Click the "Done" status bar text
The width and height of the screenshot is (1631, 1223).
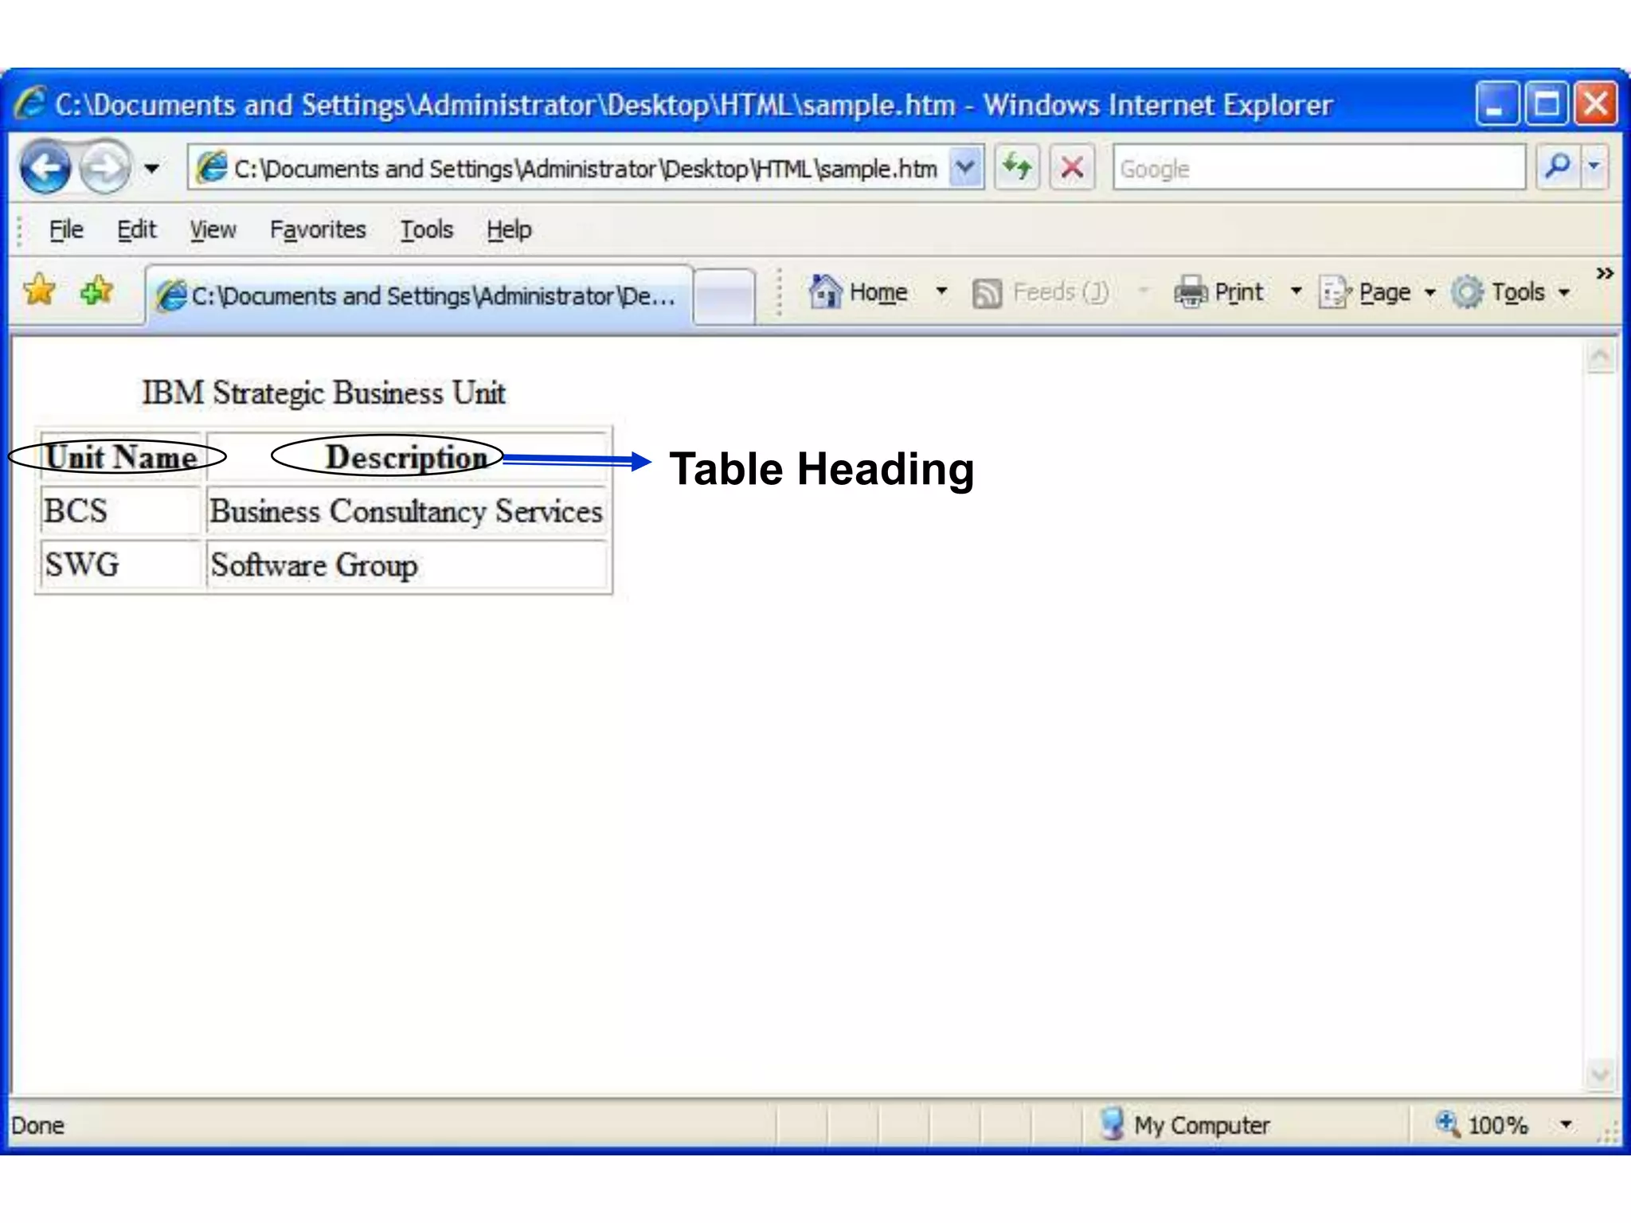point(37,1125)
